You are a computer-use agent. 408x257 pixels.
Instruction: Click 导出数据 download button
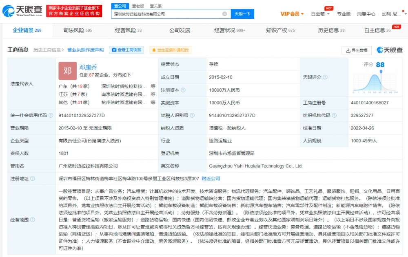[x=356, y=51]
